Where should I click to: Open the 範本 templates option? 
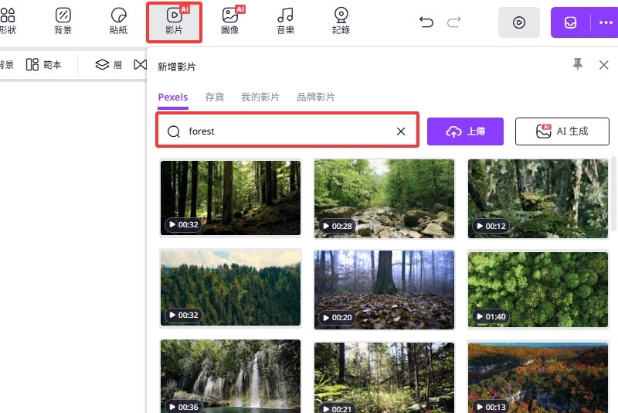click(44, 65)
